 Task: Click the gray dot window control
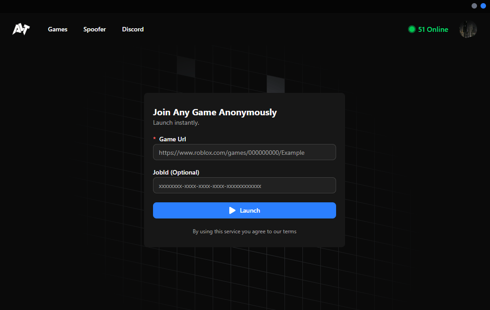click(x=474, y=6)
